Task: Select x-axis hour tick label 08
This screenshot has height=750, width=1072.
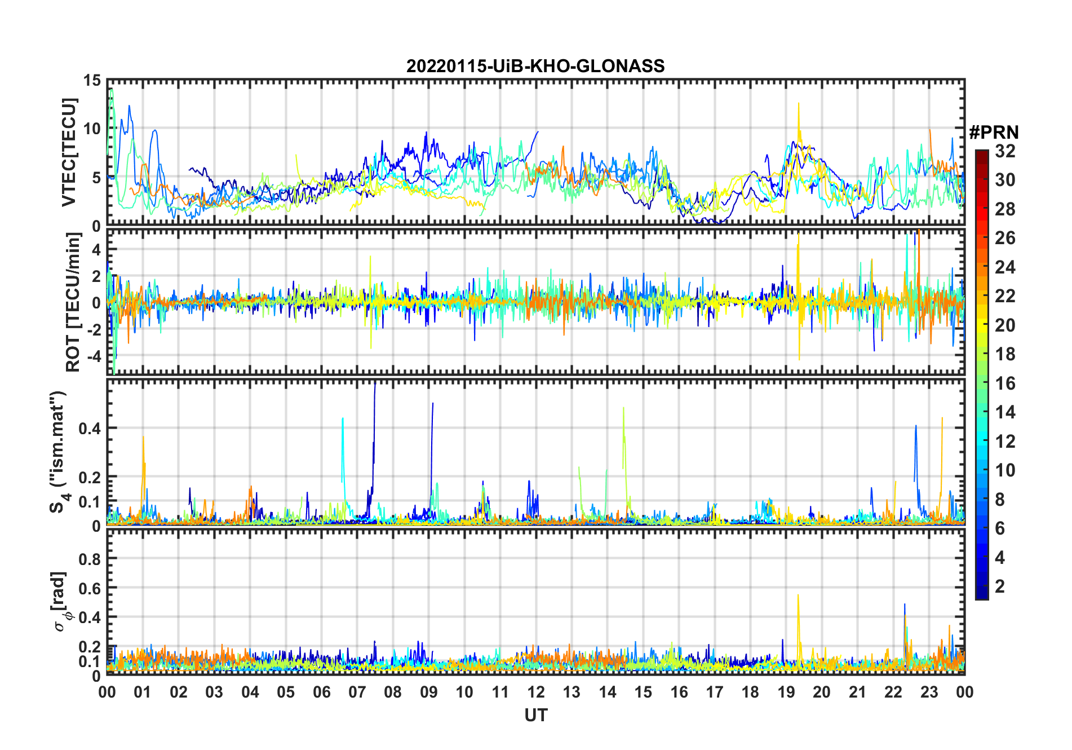Action: 393,692
